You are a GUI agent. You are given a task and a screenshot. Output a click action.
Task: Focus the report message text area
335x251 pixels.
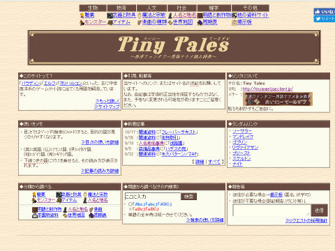(x=271, y=211)
